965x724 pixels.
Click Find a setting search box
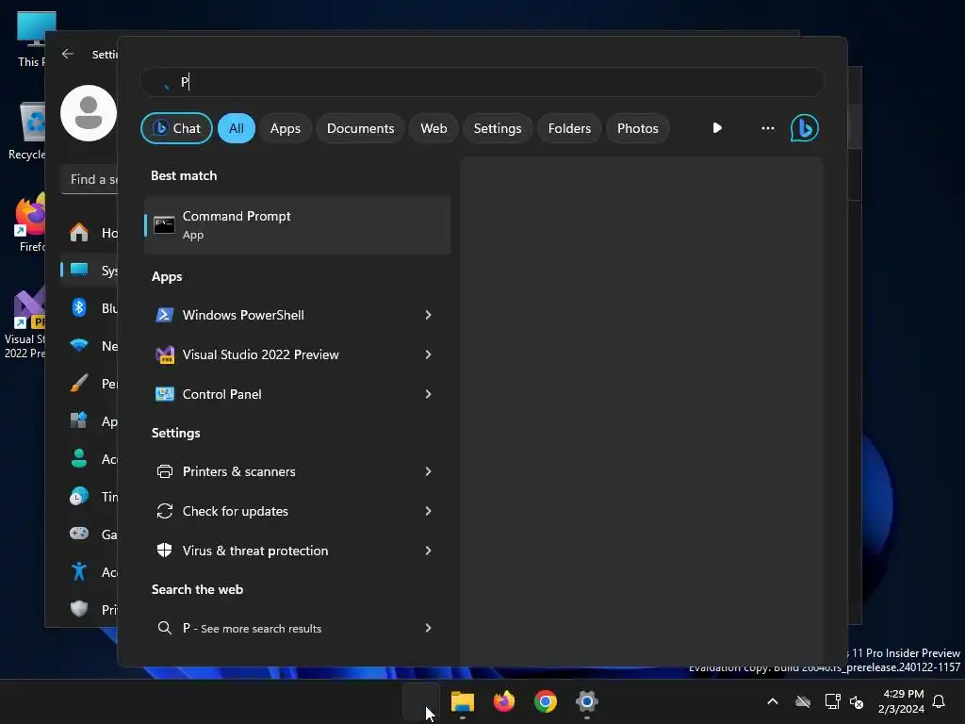pyautogui.click(x=90, y=179)
